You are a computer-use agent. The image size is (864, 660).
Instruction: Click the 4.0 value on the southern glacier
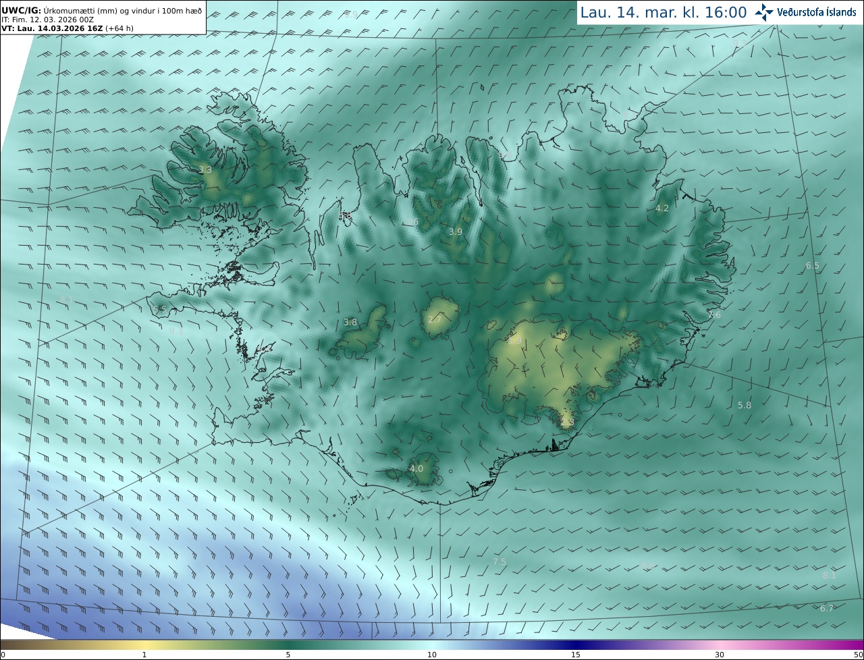tap(416, 468)
